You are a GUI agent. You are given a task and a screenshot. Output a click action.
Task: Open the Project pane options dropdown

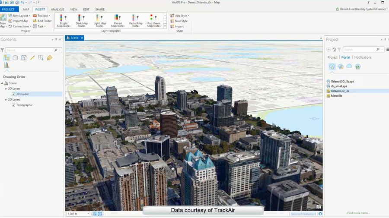pos(381,40)
